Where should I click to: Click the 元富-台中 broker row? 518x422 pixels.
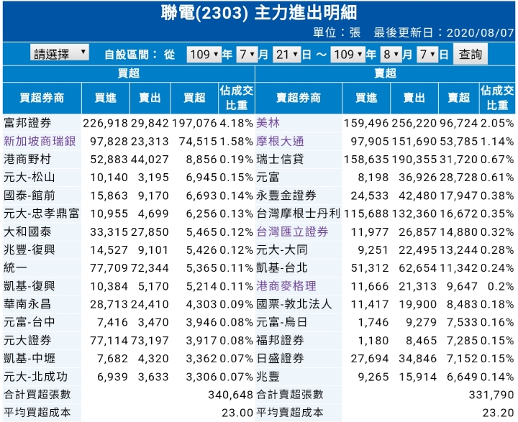click(x=129, y=322)
